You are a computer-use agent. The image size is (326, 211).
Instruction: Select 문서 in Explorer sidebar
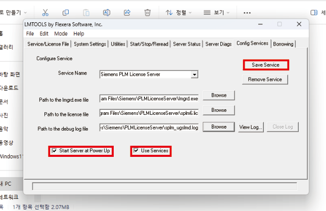coord(4,102)
